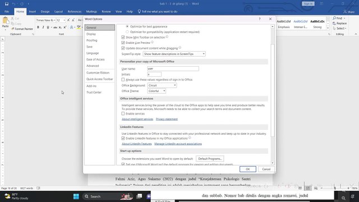Open the font size dropdown
Screen dimensions: 359x202
(x=64, y=20)
